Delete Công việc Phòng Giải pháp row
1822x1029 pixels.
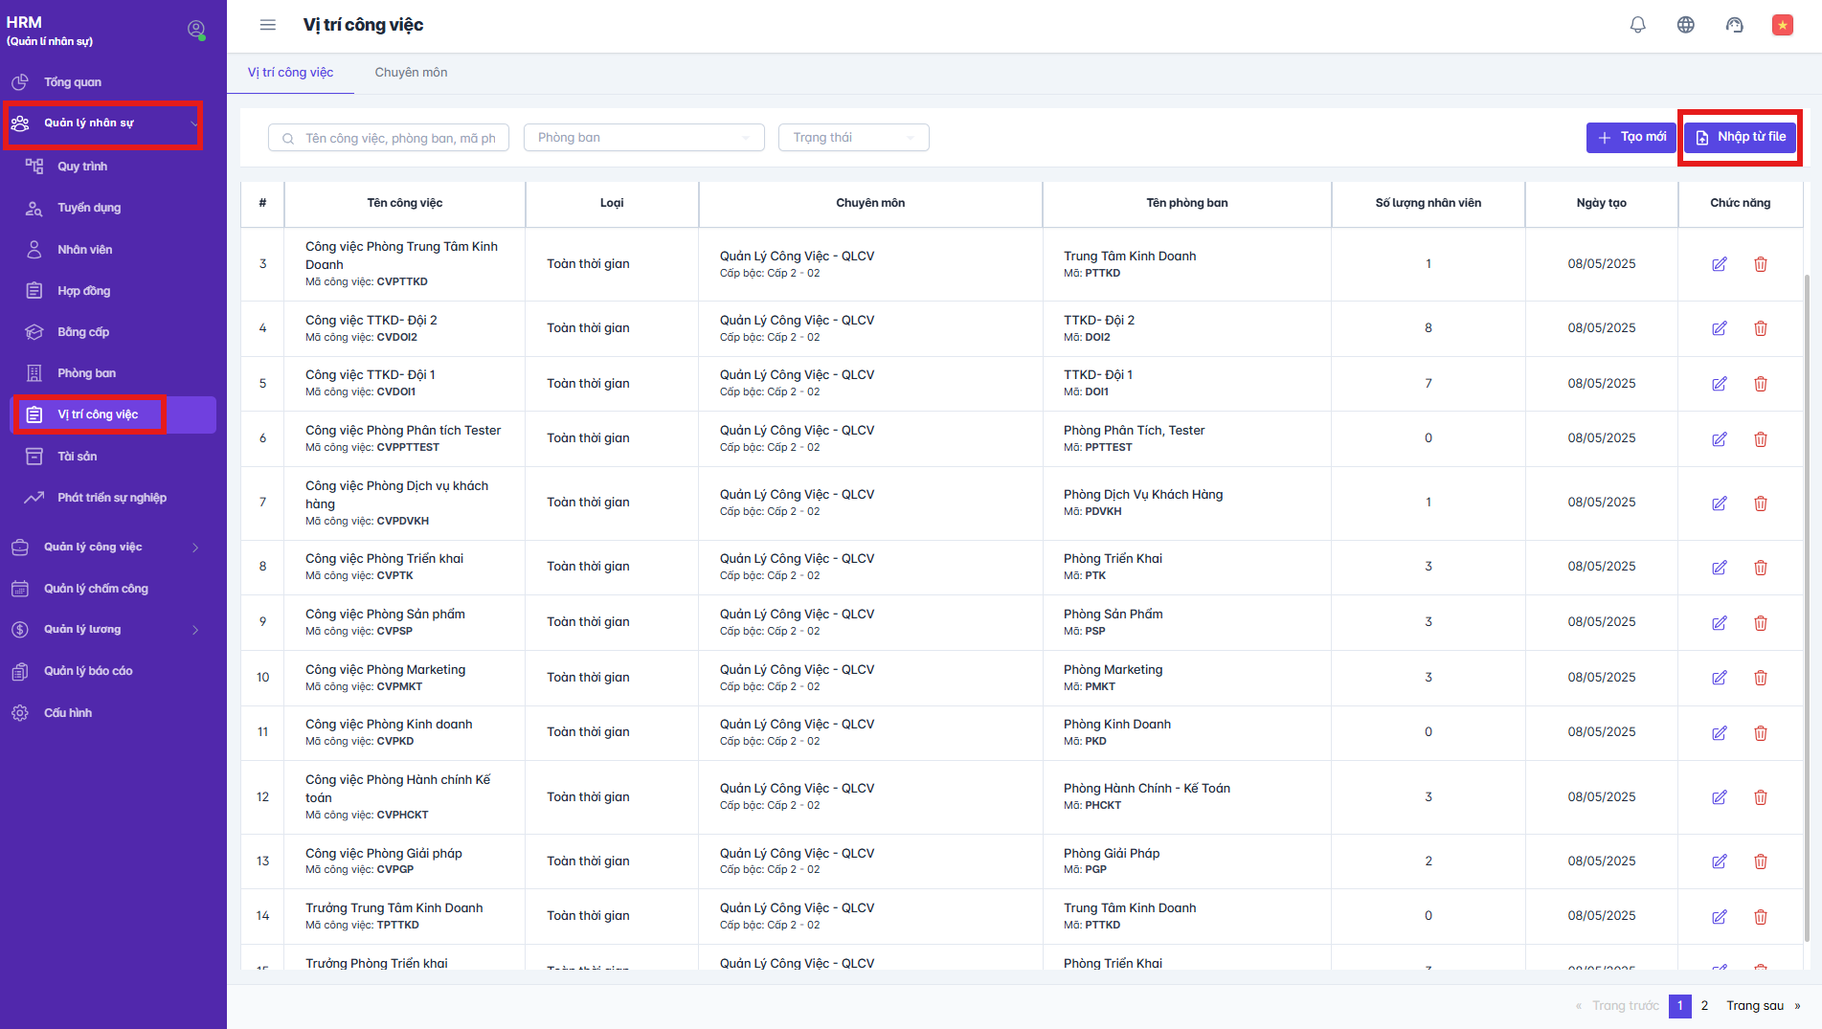click(x=1760, y=861)
